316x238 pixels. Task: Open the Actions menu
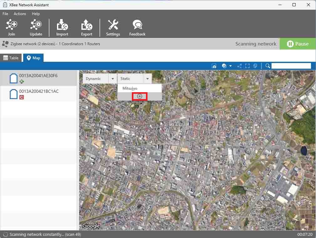(x=20, y=14)
